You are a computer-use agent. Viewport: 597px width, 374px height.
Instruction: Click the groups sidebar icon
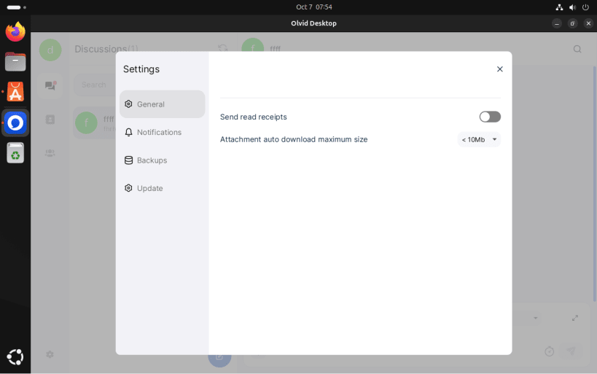pyautogui.click(x=50, y=153)
